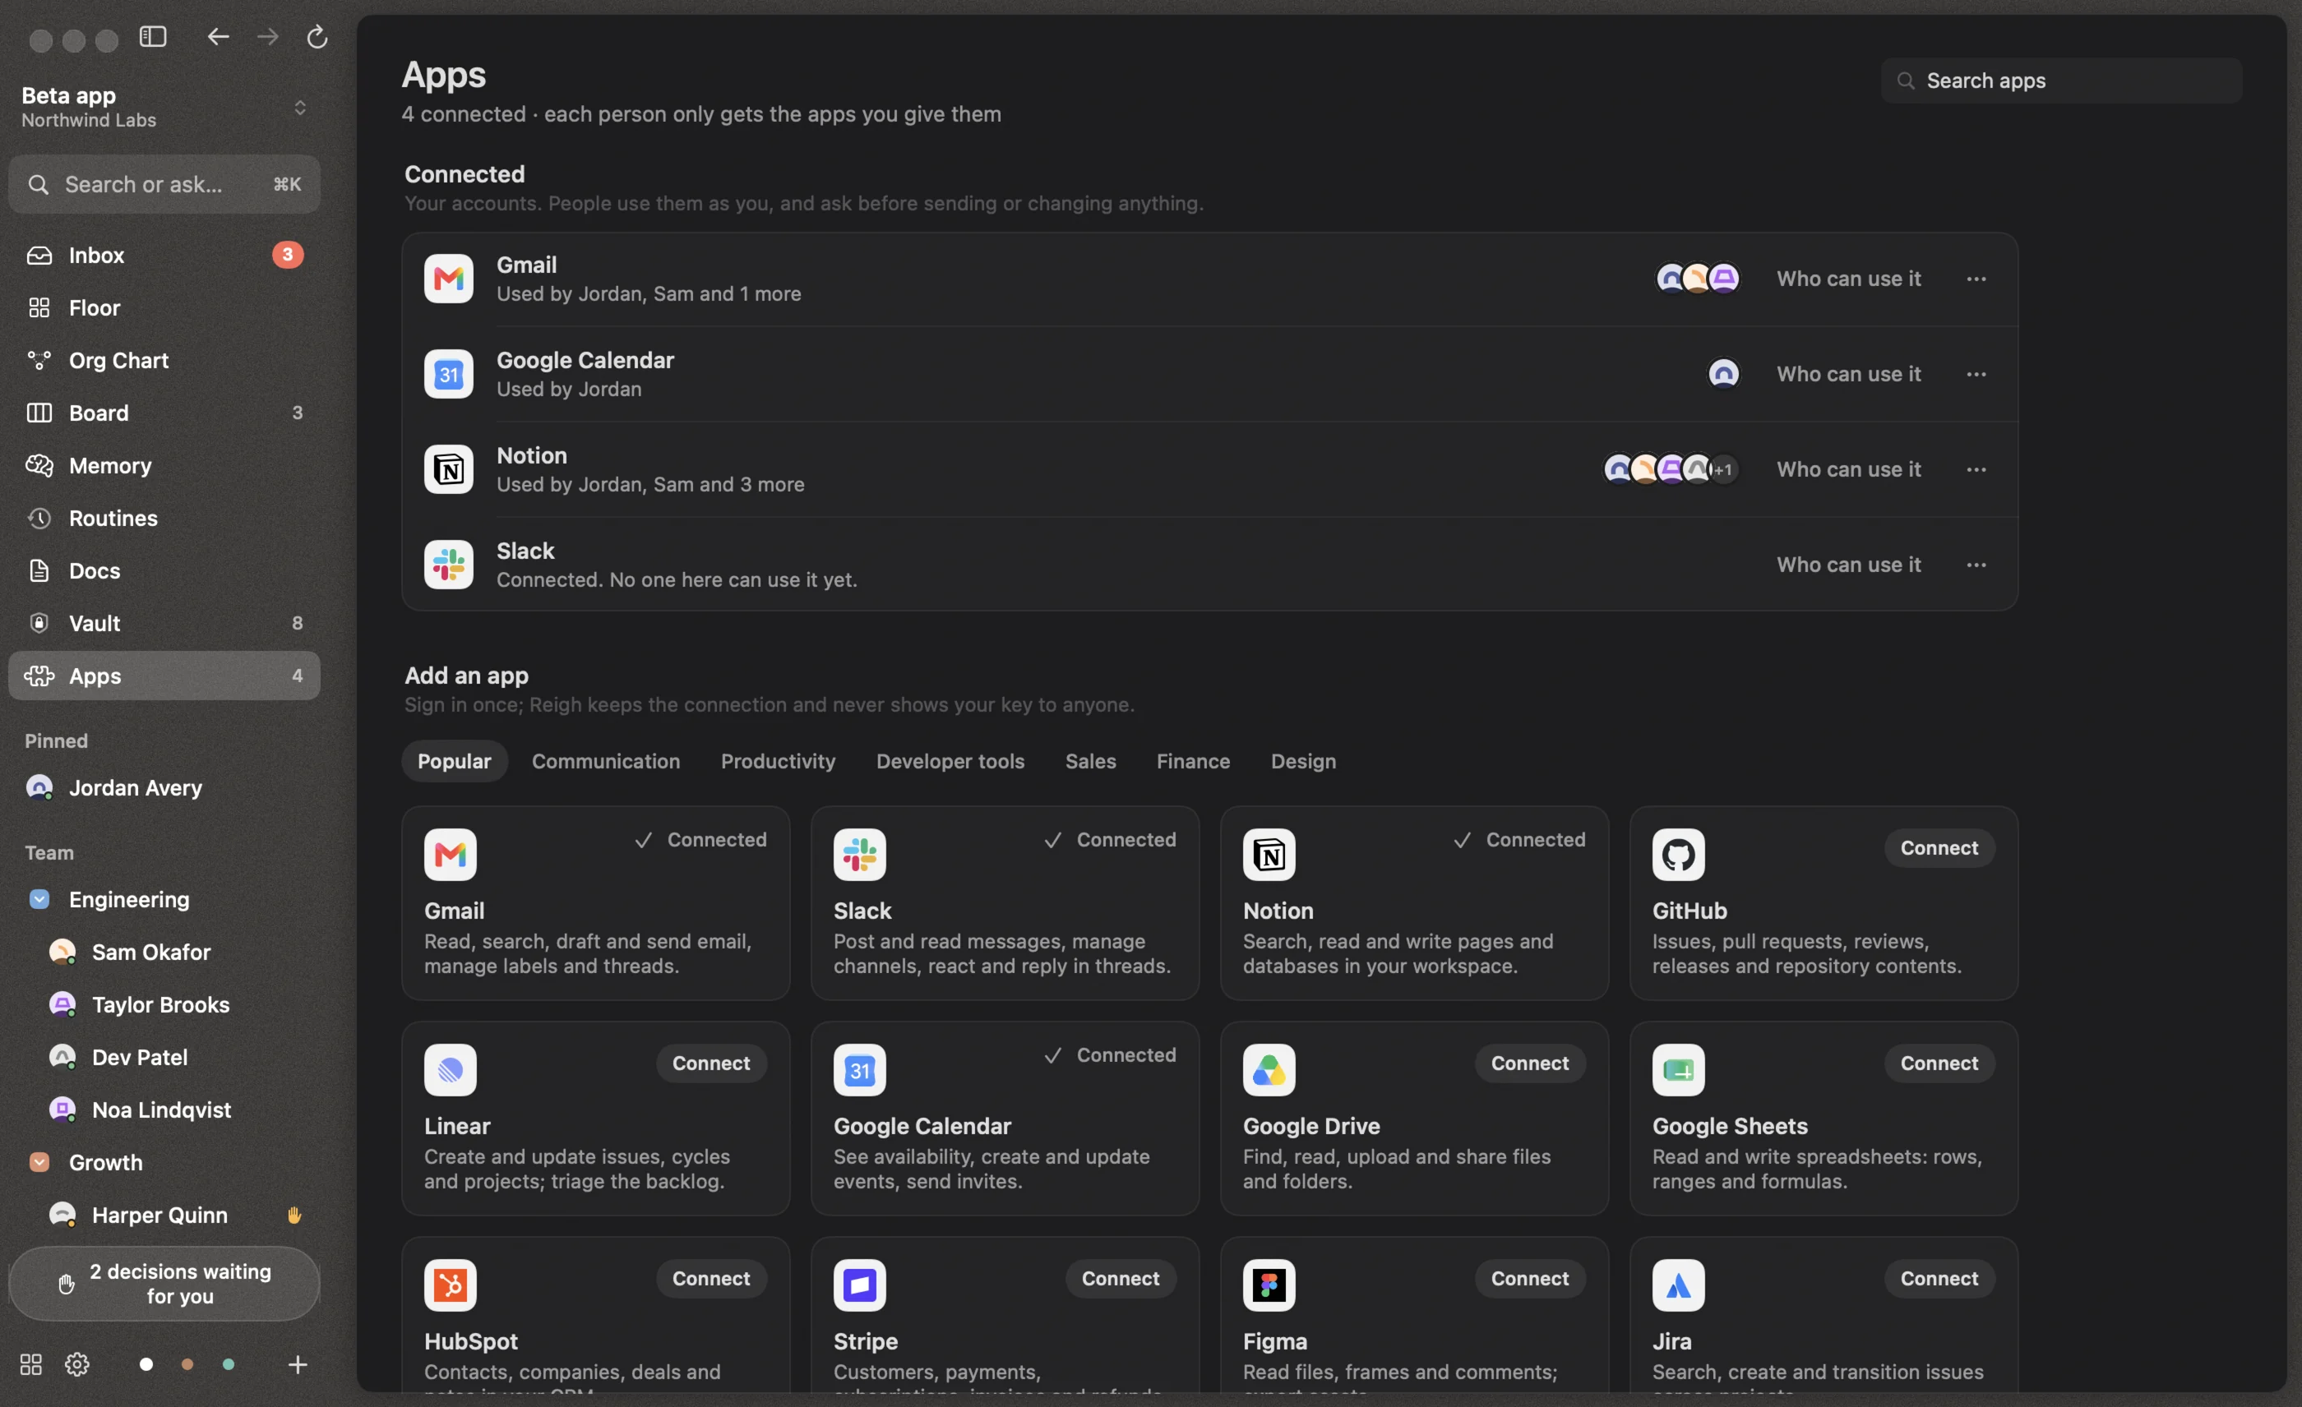Connect the GitHub app

(x=1939, y=848)
